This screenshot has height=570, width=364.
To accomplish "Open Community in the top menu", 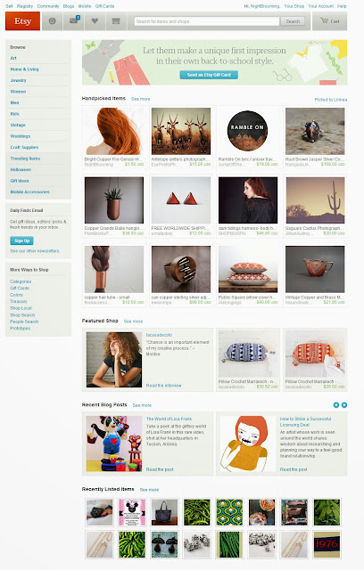I will coord(48,6).
